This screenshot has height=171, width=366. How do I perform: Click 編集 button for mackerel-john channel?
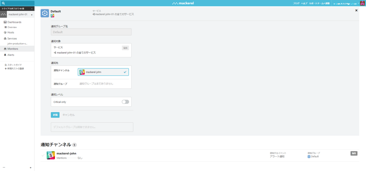point(354,153)
